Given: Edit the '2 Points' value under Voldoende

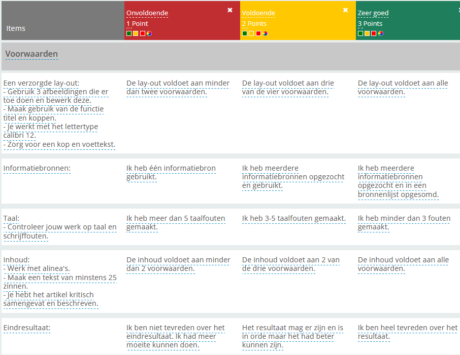Looking at the screenshot, I should click(x=254, y=24).
